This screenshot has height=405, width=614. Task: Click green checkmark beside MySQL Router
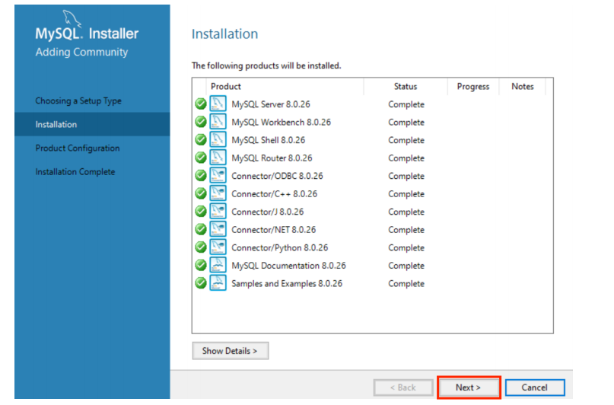point(201,158)
